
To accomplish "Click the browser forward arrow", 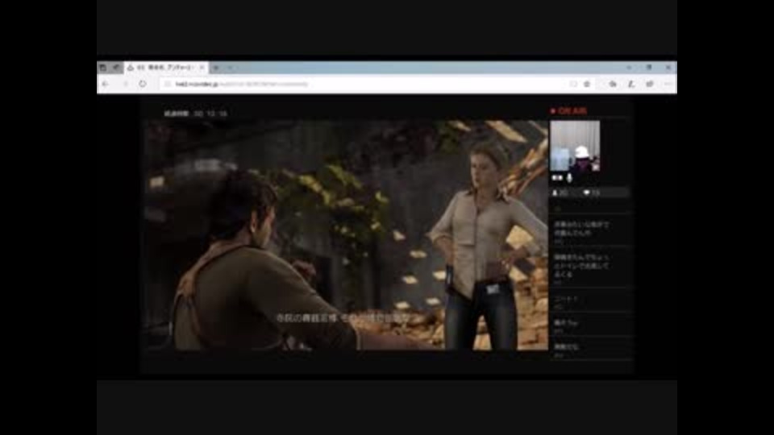I will coord(126,85).
